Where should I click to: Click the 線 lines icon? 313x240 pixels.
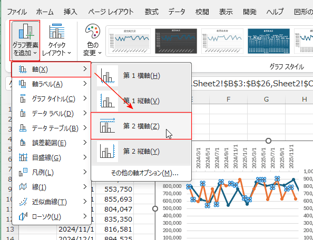pos(23,187)
